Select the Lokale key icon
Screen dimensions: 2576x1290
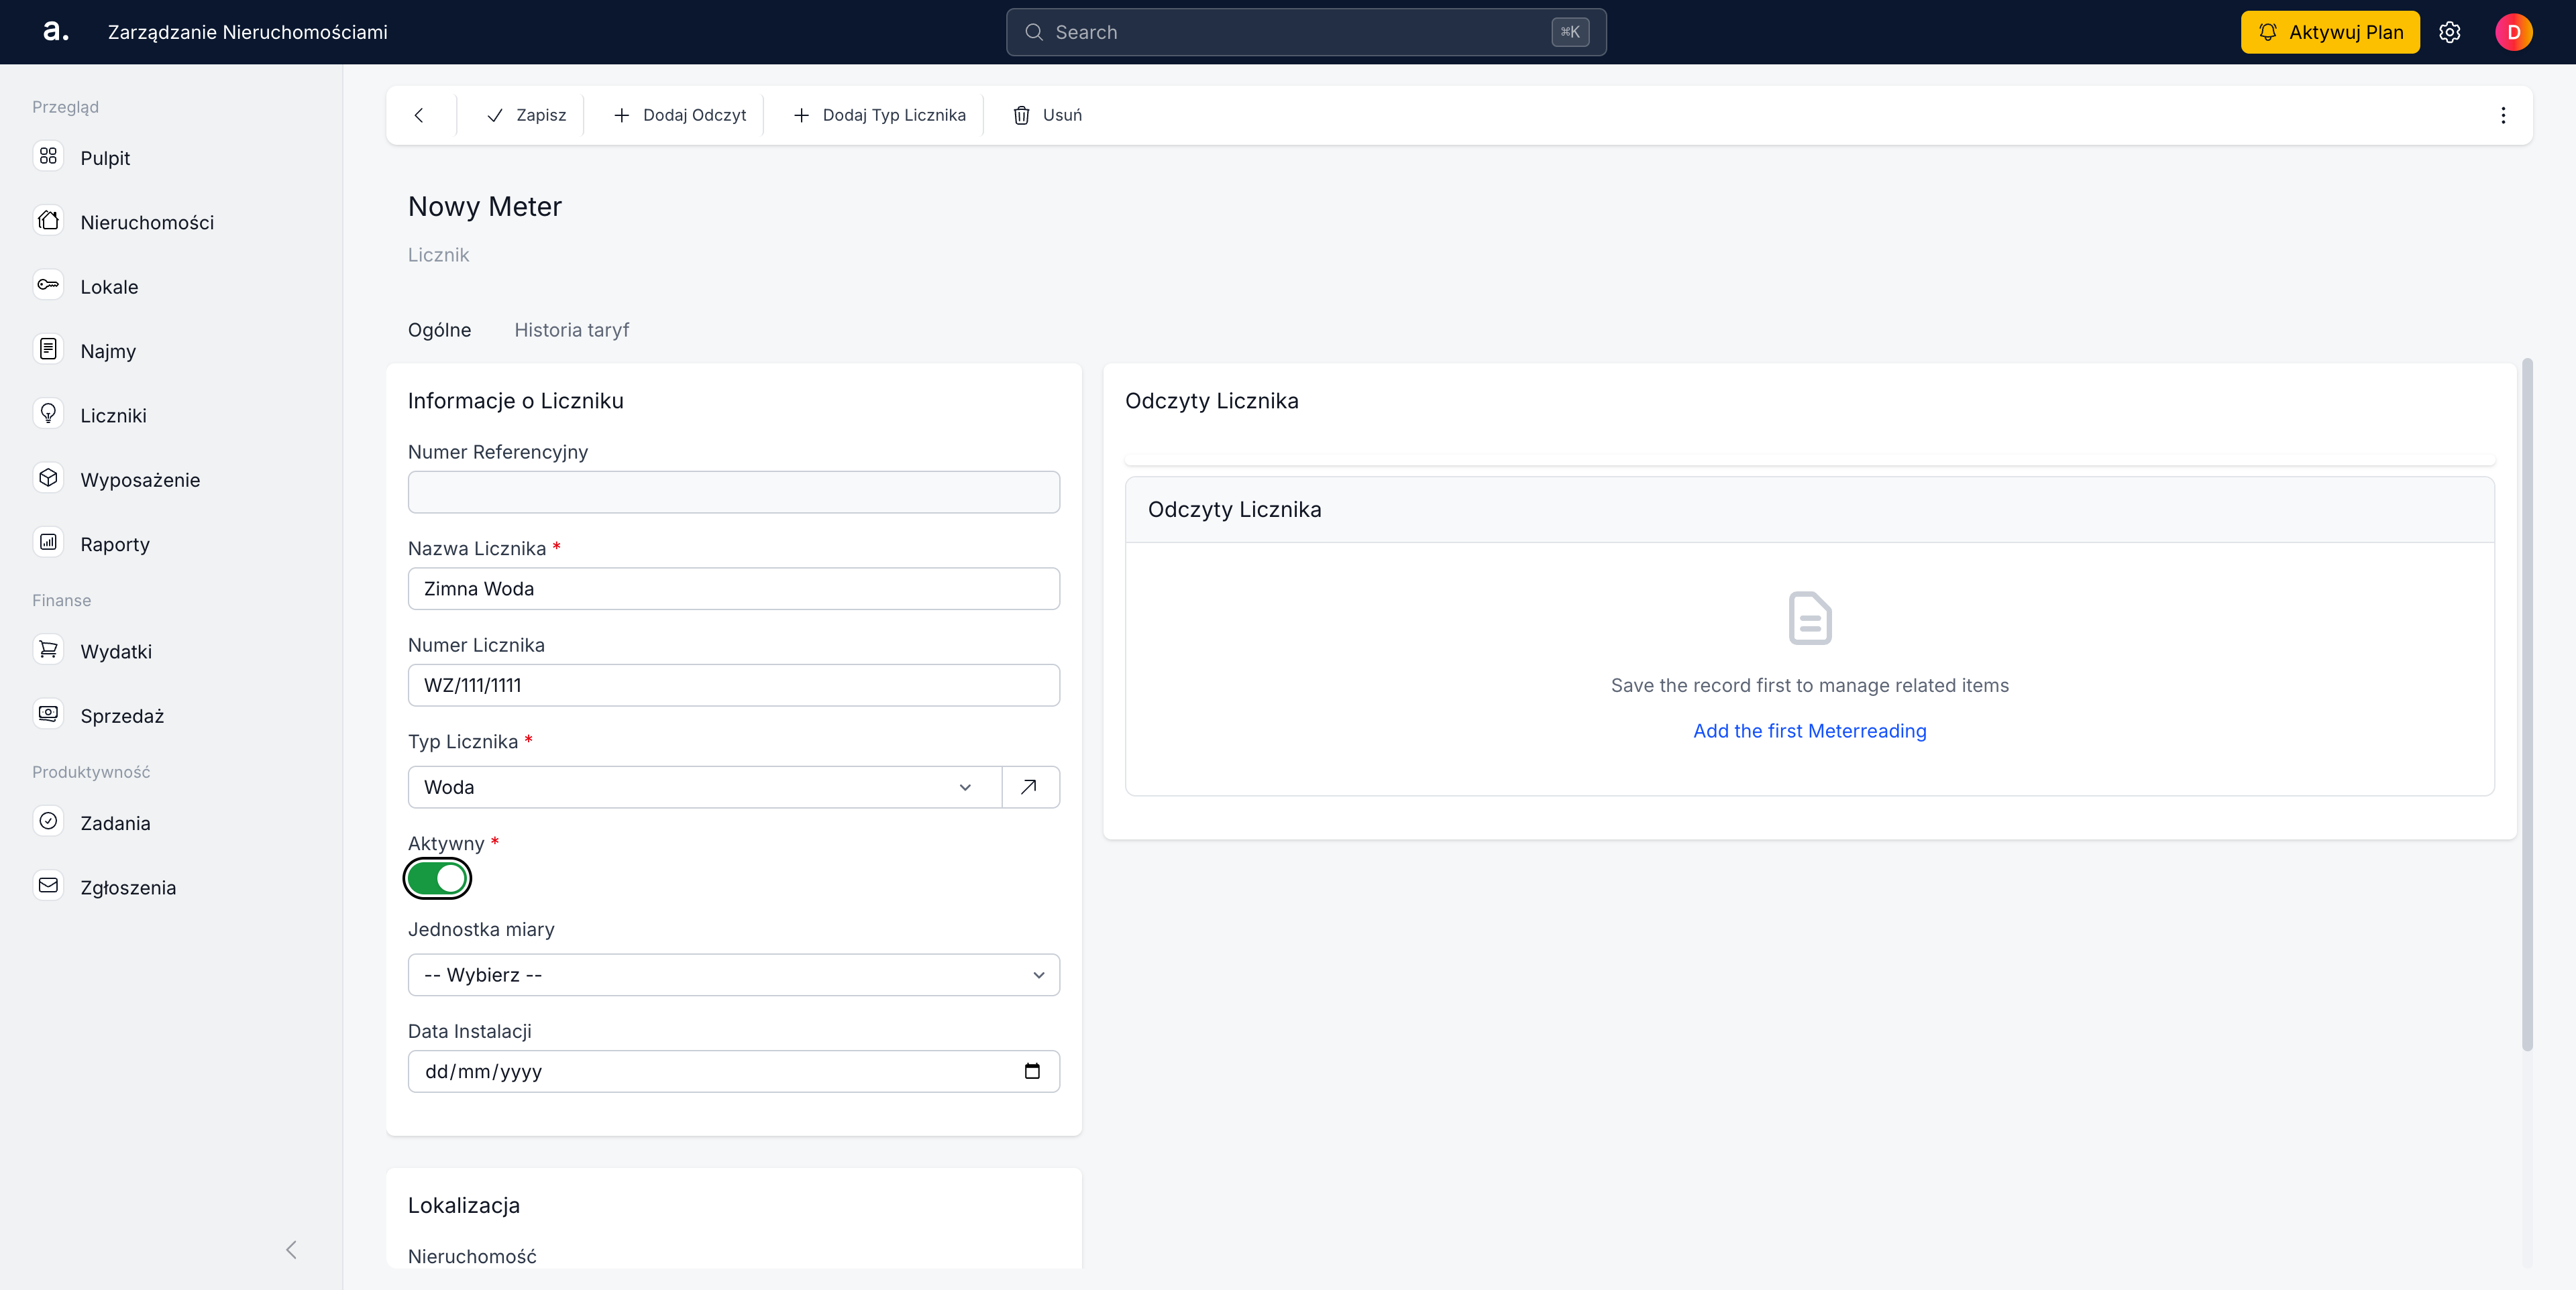tap(48, 285)
